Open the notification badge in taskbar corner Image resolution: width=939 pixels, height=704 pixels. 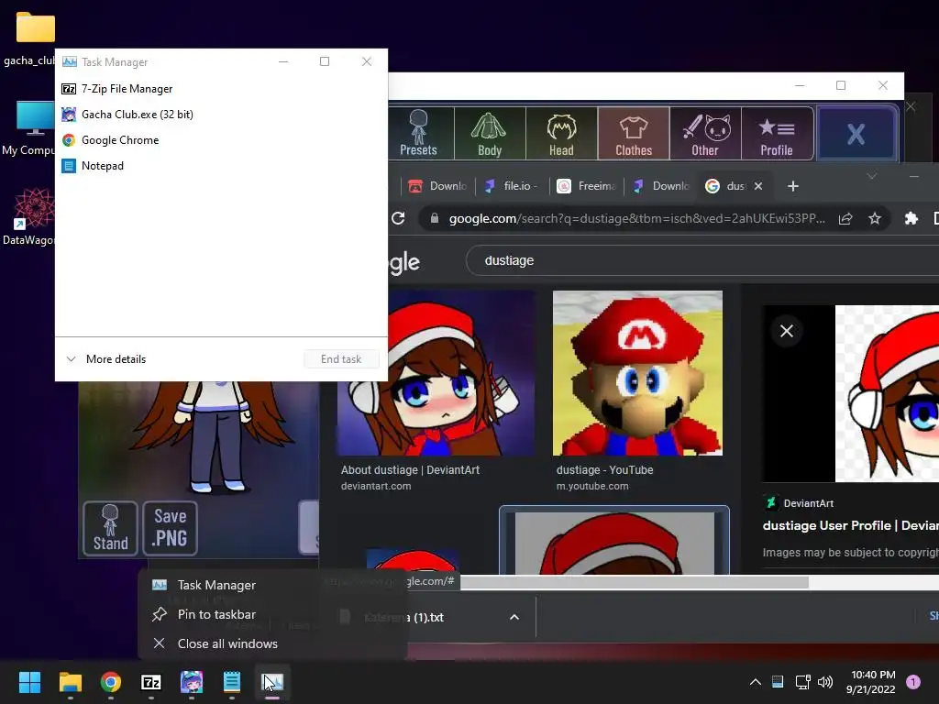(913, 682)
